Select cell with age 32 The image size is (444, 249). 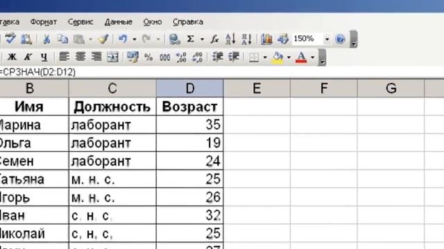(x=189, y=215)
